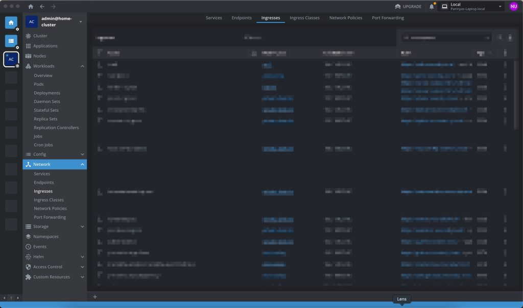Open the catalog home hotbar icon
This screenshot has height=308, width=523.
[x=11, y=22]
